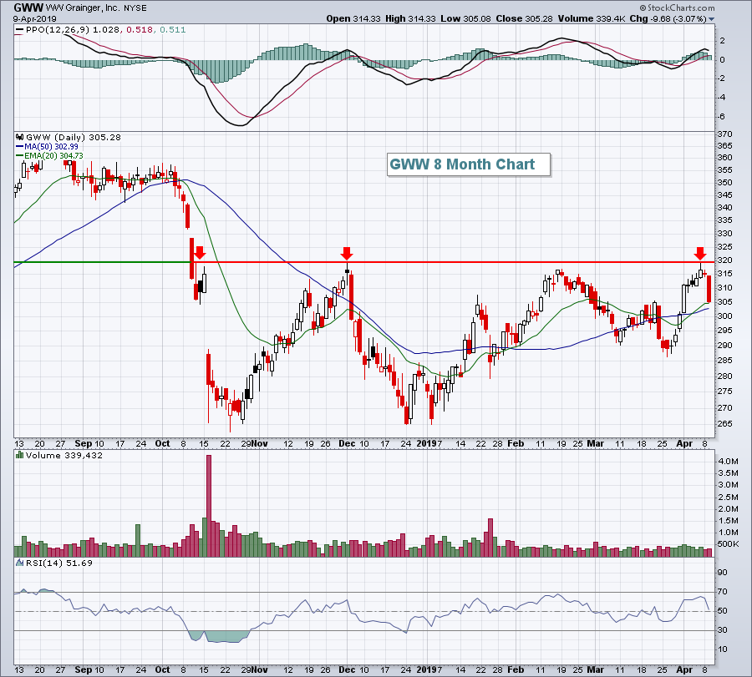Click the 320 price axis label

[724, 260]
